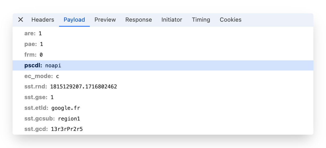326x148 pixels.
Task: Click the highlighted pscdl key
Action: point(33,65)
